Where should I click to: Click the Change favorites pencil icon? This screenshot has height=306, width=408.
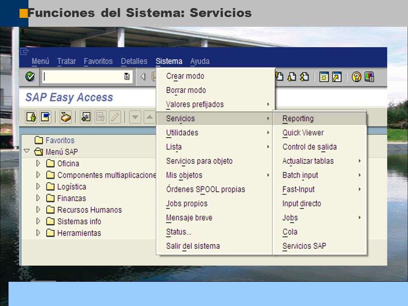coord(115,117)
